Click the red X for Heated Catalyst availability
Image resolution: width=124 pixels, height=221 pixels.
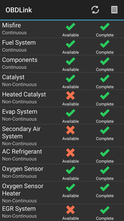tap(70, 96)
